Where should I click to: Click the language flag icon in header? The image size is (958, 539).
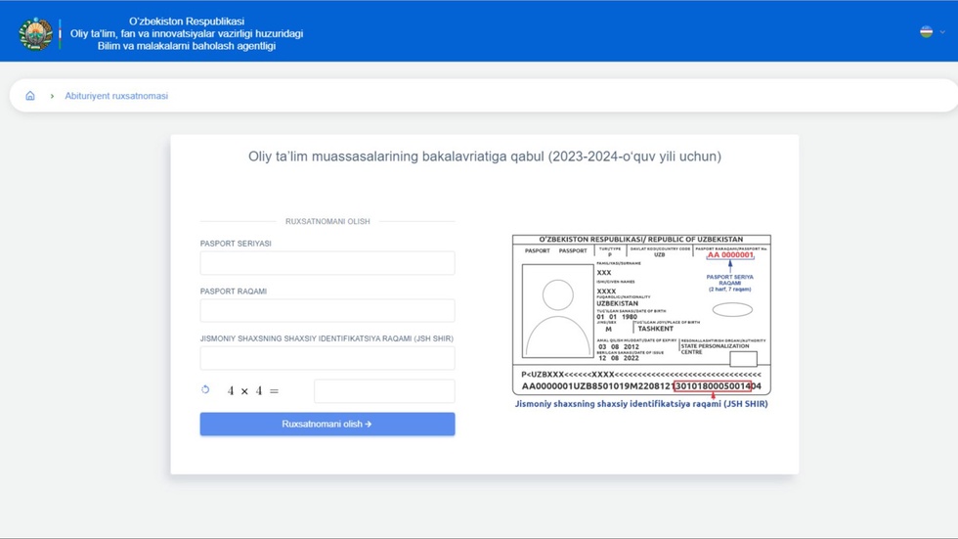[926, 31]
